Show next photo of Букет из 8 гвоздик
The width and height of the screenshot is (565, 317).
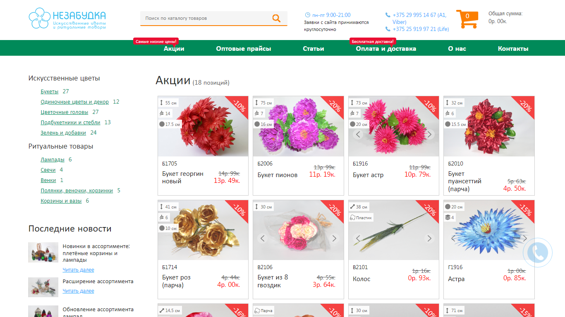point(334,238)
